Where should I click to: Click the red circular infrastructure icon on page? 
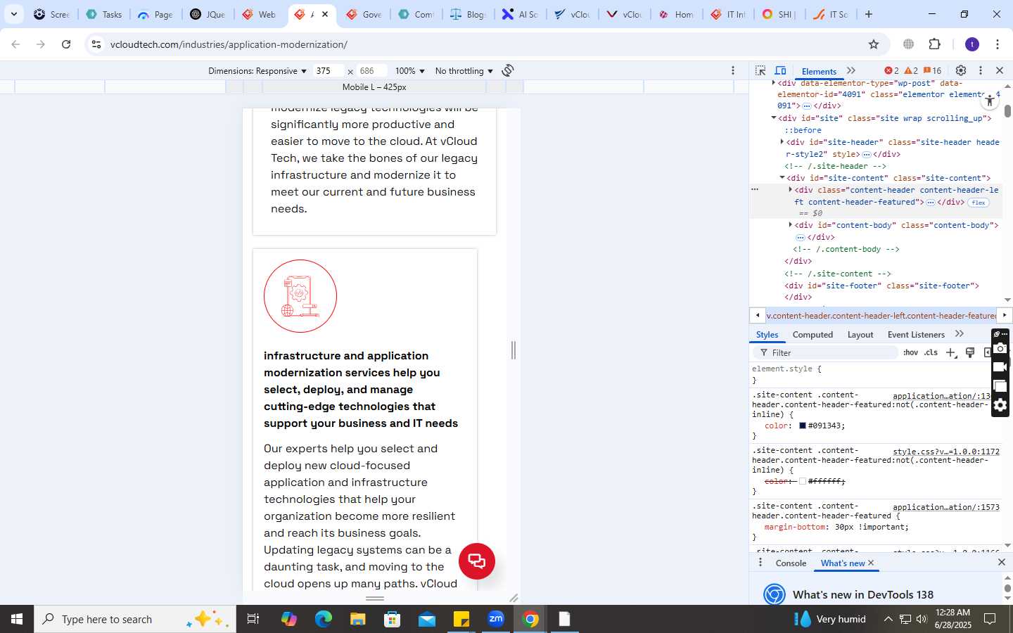coord(300,296)
